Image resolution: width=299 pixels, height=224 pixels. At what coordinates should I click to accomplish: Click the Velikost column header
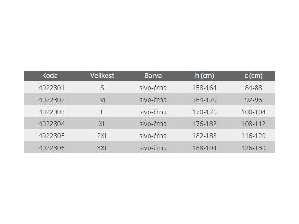click(102, 76)
